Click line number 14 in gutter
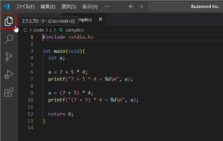Screen dimensions: 223x141 [x=30, y=128]
